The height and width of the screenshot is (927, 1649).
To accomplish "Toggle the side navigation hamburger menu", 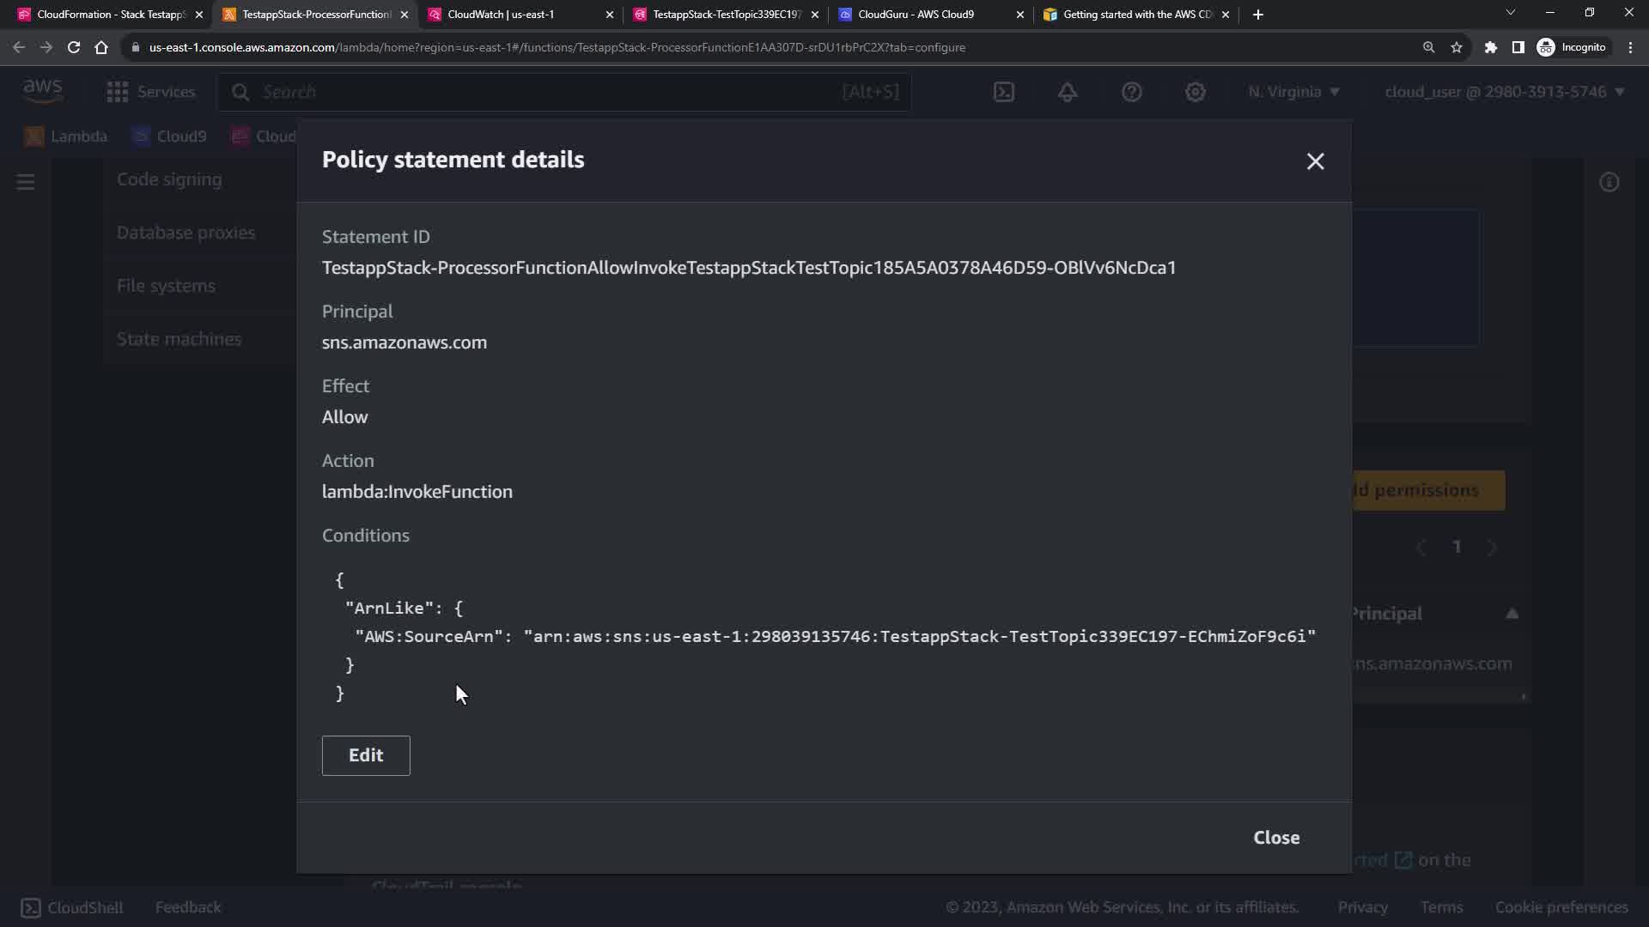I will tap(26, 182).
